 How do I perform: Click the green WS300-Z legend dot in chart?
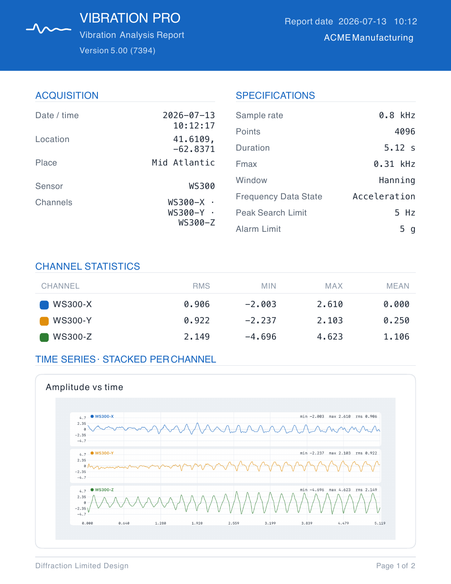click(92, 489)
